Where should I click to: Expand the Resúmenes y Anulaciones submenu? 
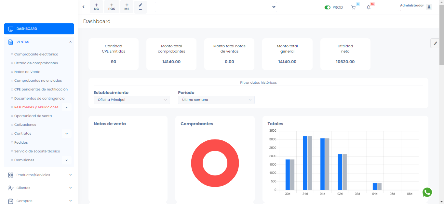67,107
